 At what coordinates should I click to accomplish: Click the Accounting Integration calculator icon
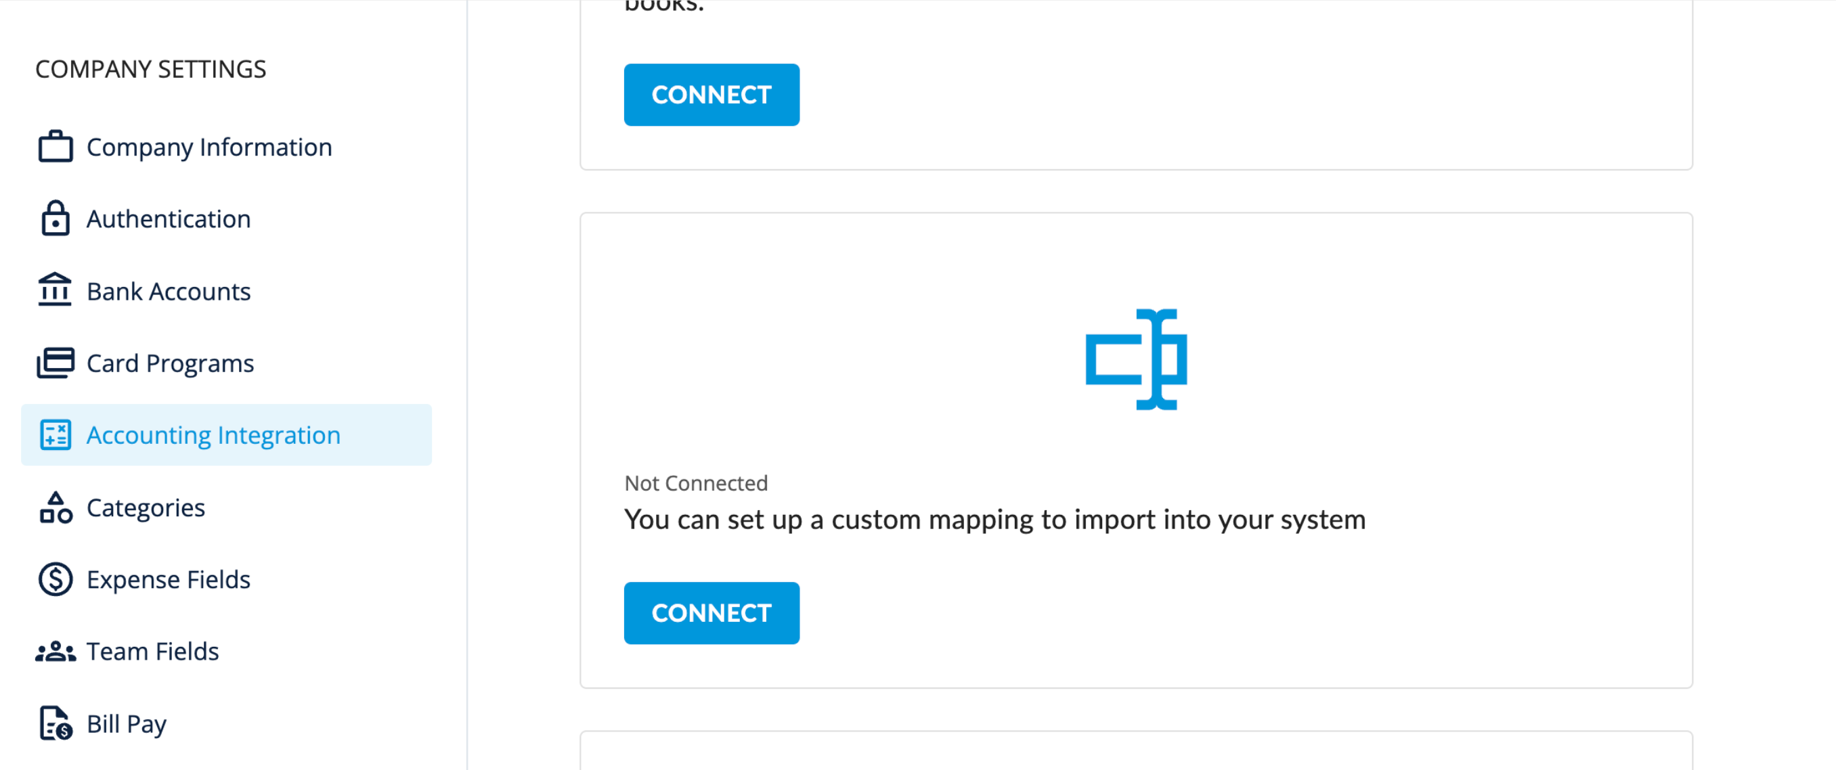tap(55, 435)
